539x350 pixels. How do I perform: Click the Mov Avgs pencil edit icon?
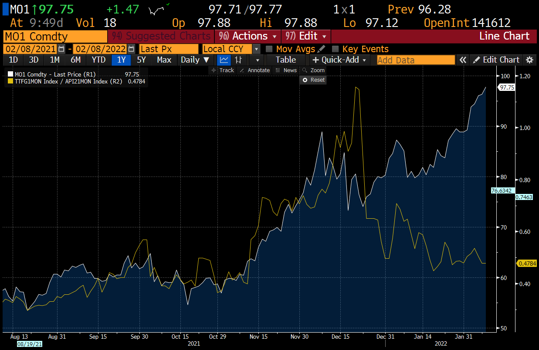tap(322, 49)
